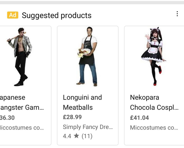Open the three-dot ad options menu
This screenshot has height=148, width=184.
[177, 14]
